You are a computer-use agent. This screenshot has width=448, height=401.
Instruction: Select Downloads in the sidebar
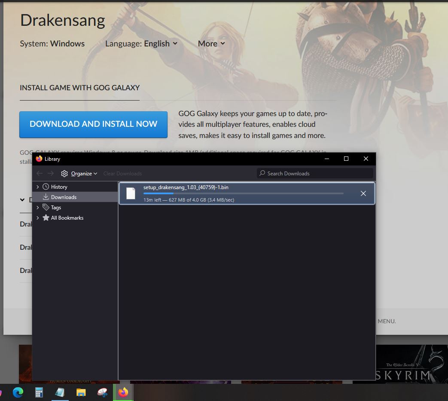click(64, 197)
